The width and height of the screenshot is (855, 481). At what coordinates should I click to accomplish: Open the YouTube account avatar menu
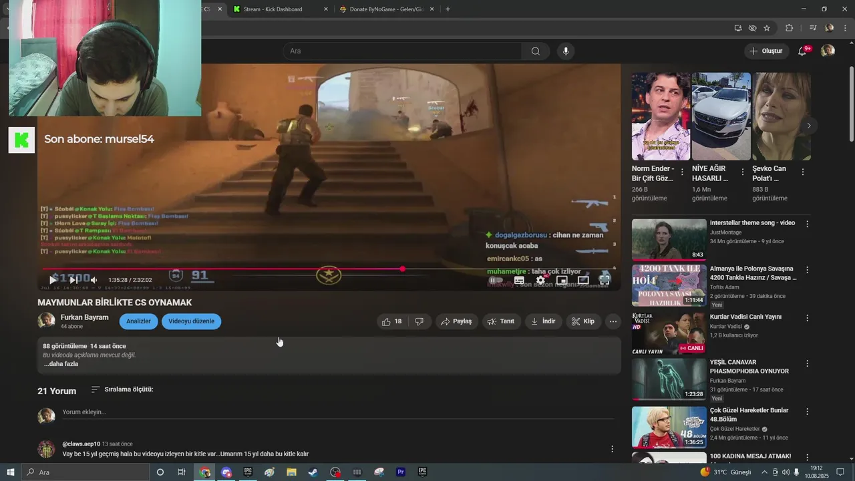(x=828, y=51)
